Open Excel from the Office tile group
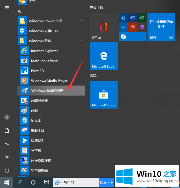 142,18
